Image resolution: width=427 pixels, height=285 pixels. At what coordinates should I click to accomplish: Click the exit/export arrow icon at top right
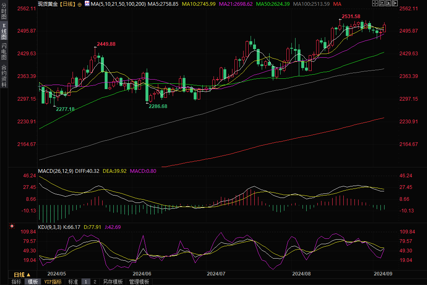[x=394, y=3]
